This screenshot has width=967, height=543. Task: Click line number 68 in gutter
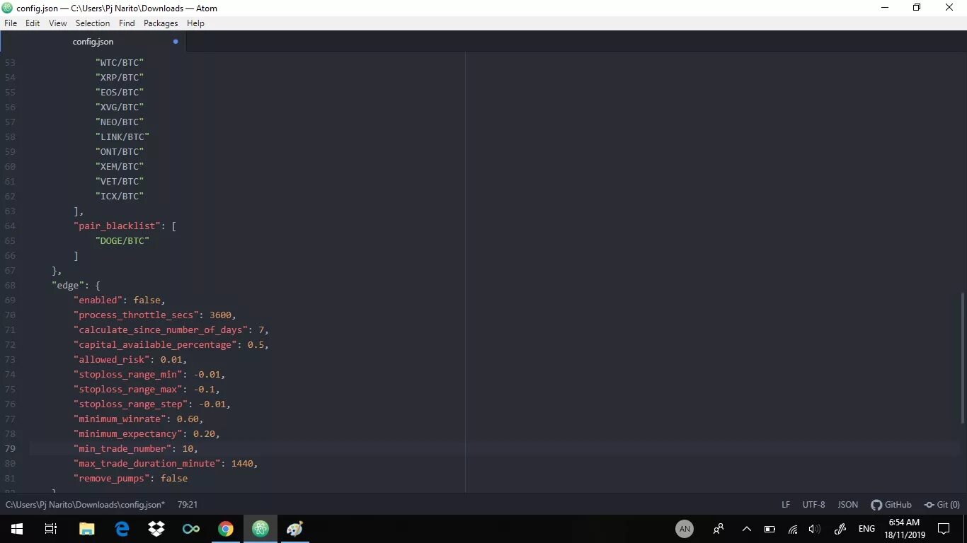[10, 286]
